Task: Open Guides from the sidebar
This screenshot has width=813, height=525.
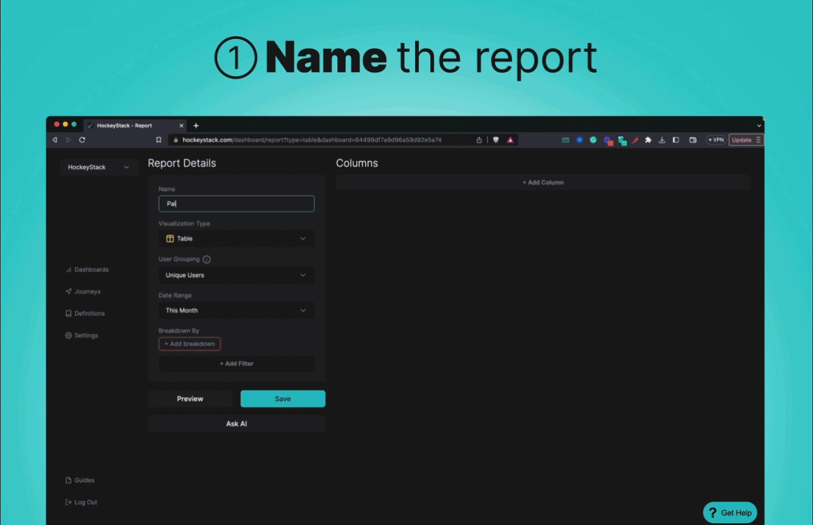Action: click(x=84, y=480)
